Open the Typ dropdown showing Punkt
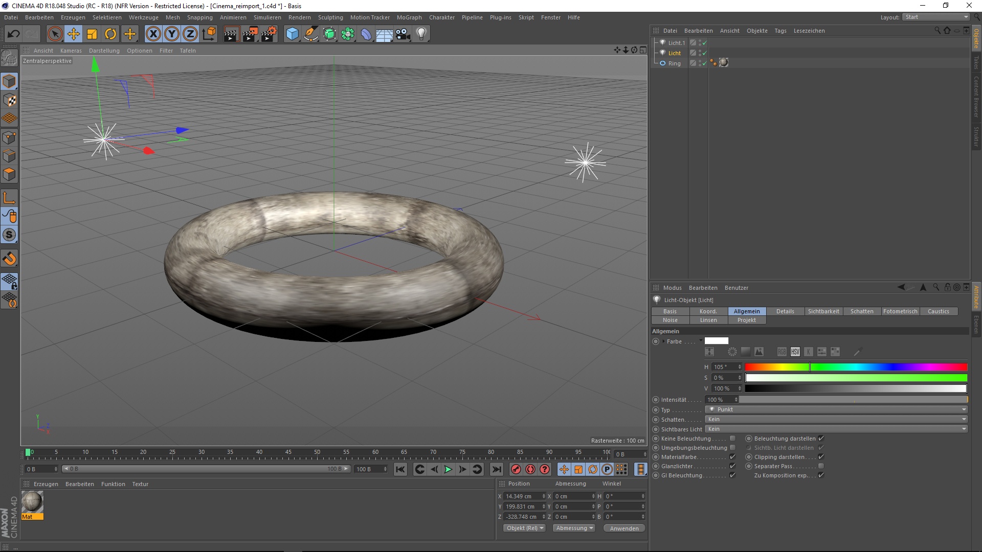 click(836, 409)
